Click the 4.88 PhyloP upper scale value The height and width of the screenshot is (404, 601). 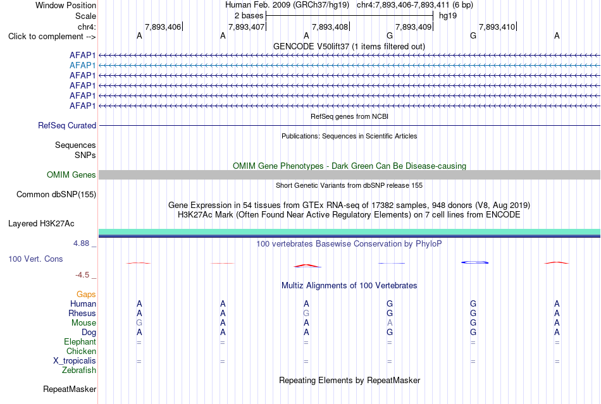(81, 243)
